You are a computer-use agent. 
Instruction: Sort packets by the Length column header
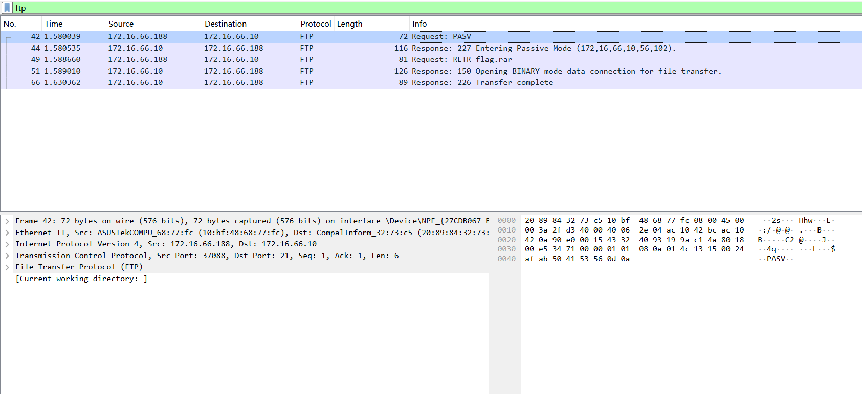[372, 24]
